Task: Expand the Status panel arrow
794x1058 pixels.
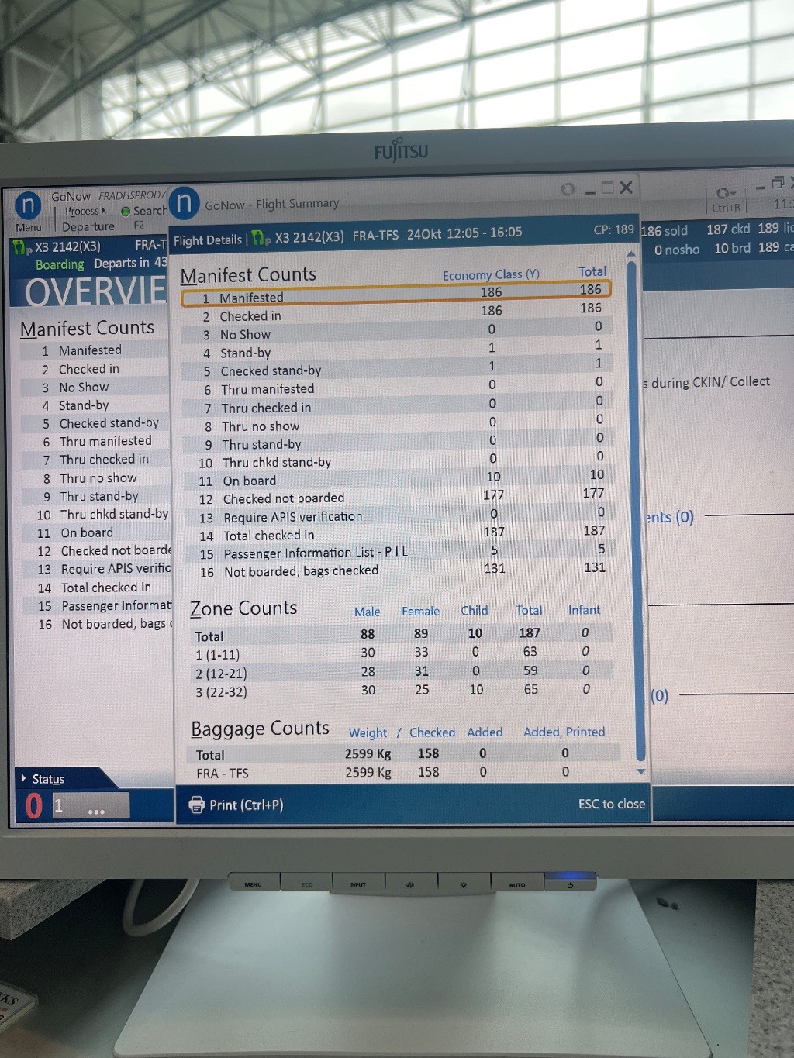Action: coord(24,778)
